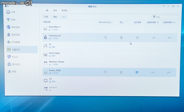Viewport: 184px width, 112px height.
Task: Focus the 篩選 filter search field
Action: 165,17
